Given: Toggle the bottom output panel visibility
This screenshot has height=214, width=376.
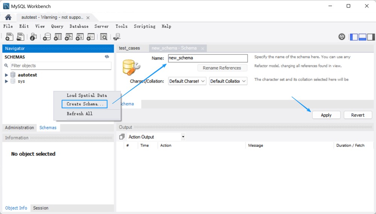Looking at the screenshot, I should click(362, 37).
